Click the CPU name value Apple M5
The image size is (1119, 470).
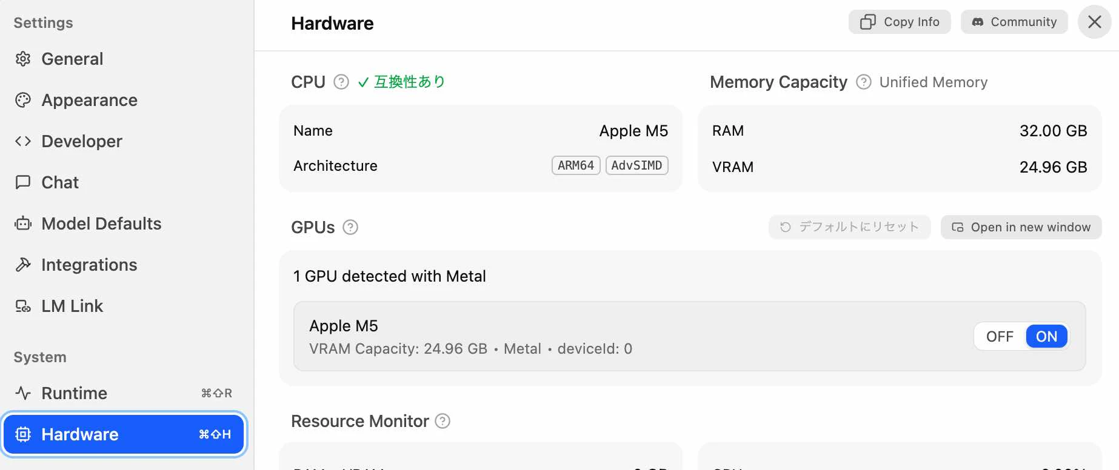point(633,131)
